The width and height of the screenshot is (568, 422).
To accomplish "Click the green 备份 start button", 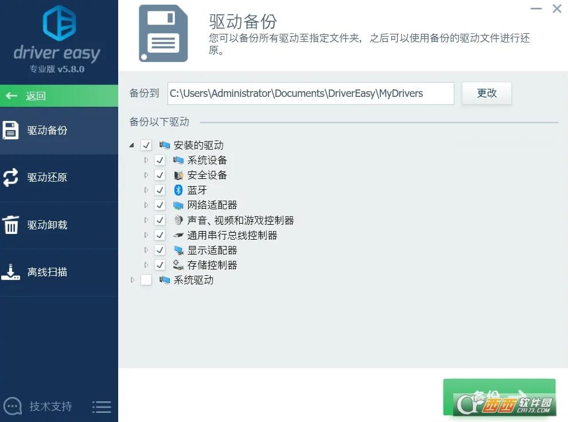I will tap(499, 397).
